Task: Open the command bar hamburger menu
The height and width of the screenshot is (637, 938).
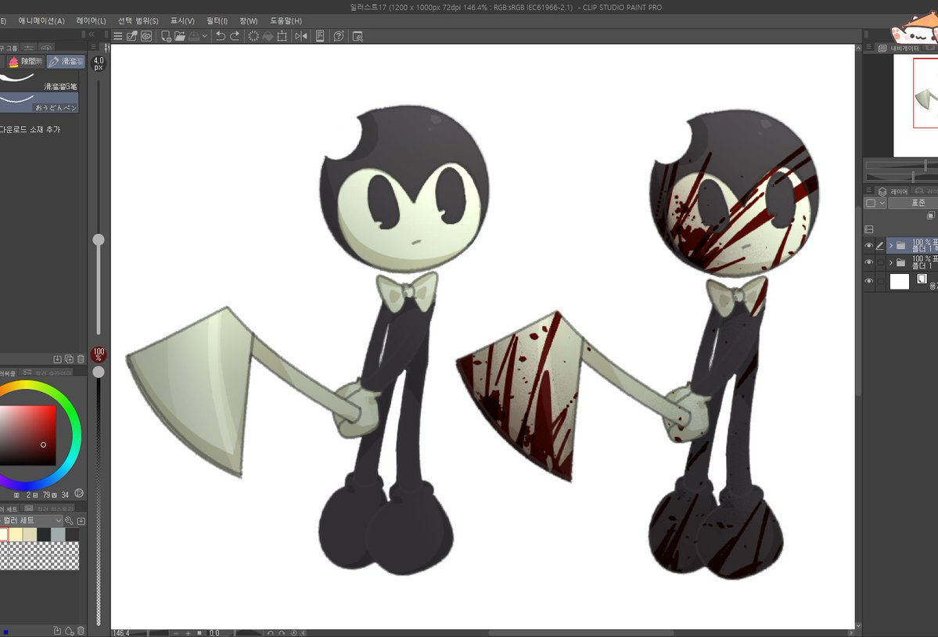Action: (x=118, y=36)
